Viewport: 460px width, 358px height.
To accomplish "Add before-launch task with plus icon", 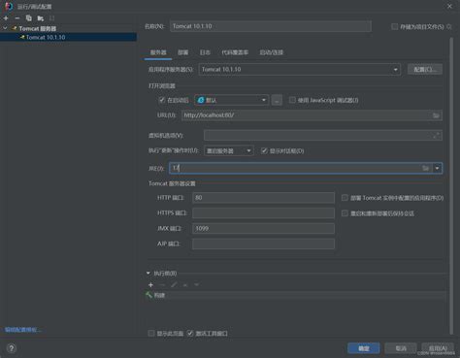I will 150,285.
